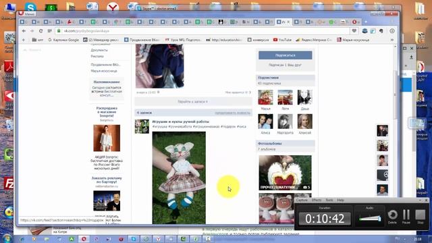432x243 pixels.
Task: Go forward with the browser forward arrow
Action: pos(32,31)
